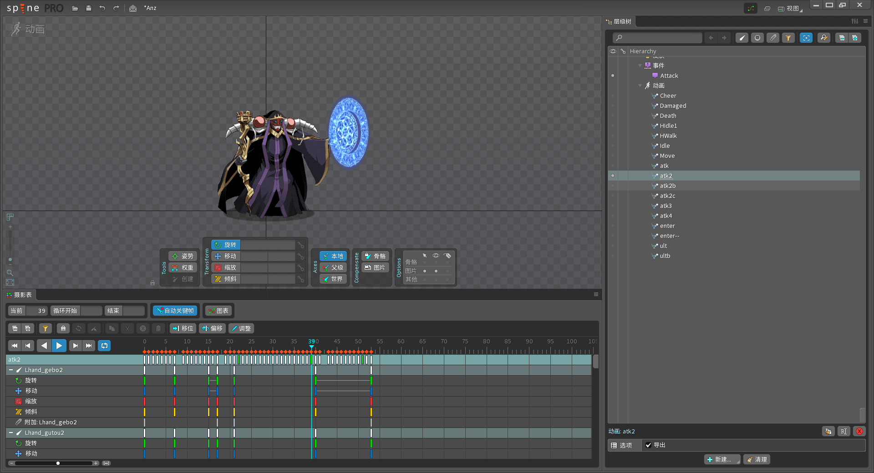
Task: Select the Idle animation in tree
Action: (665, 146)
